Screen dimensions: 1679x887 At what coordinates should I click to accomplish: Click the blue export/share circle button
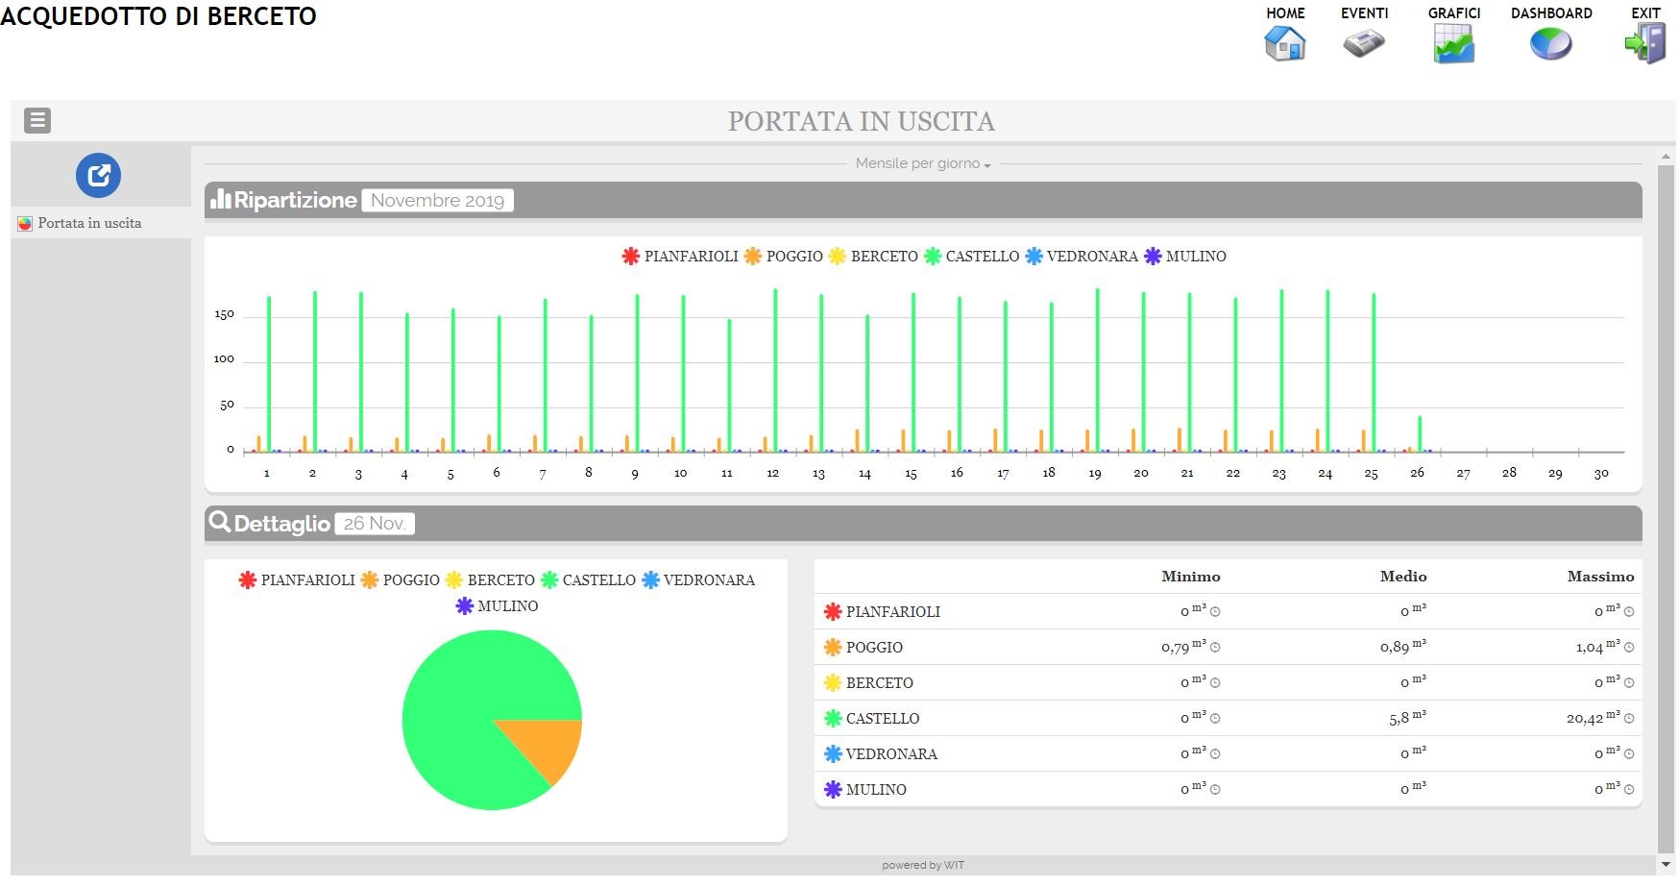tap(98, 175)
